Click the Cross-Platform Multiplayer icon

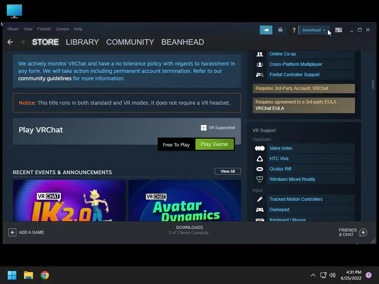[x=259, y=64]
